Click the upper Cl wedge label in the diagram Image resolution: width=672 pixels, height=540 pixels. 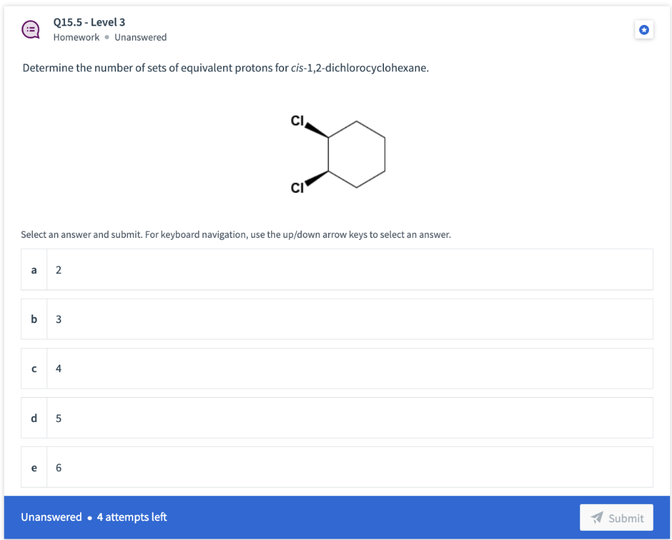click(x=297, y=121)
